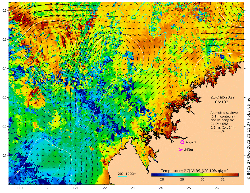The image size is (250, 193).
Task: Click latitude axis label -16
Action: point(4,126)
